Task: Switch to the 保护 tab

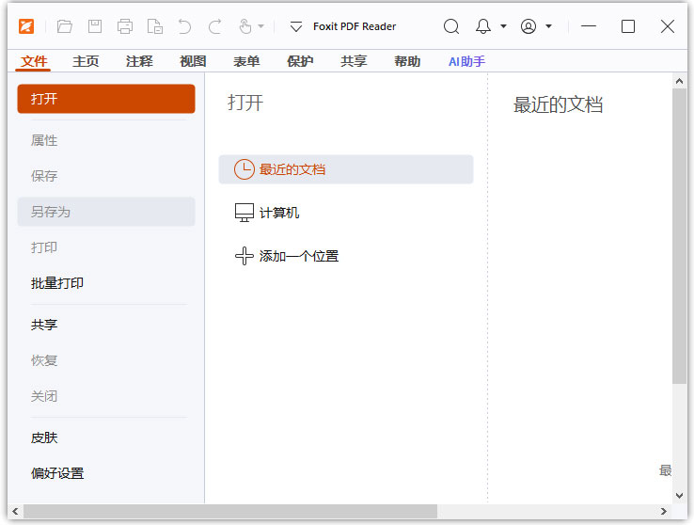Action: (300, 61)
